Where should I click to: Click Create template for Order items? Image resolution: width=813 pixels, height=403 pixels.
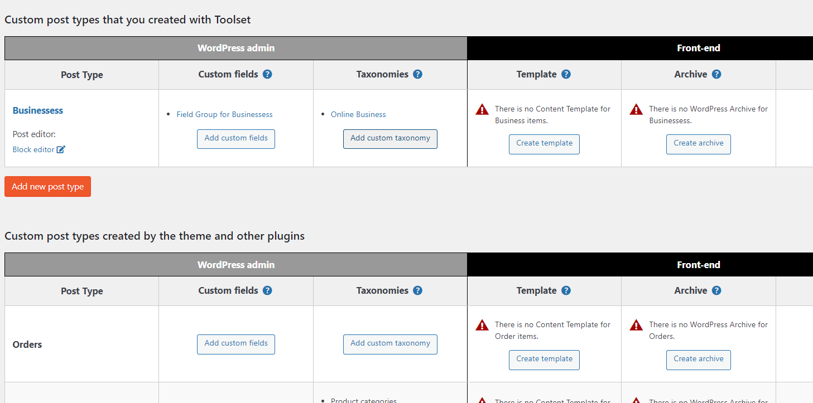click(x=544, y=359)
